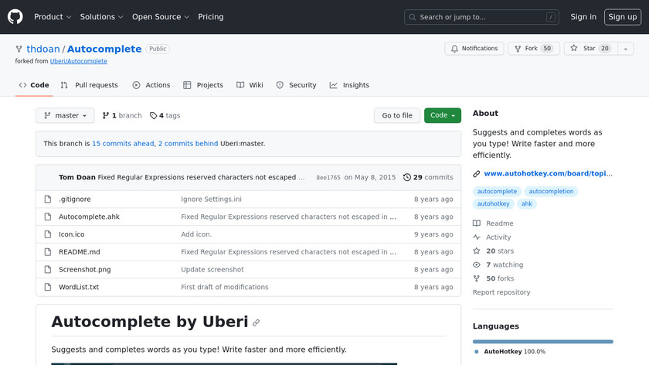Expand the Solutions menu

pos(101,17)
